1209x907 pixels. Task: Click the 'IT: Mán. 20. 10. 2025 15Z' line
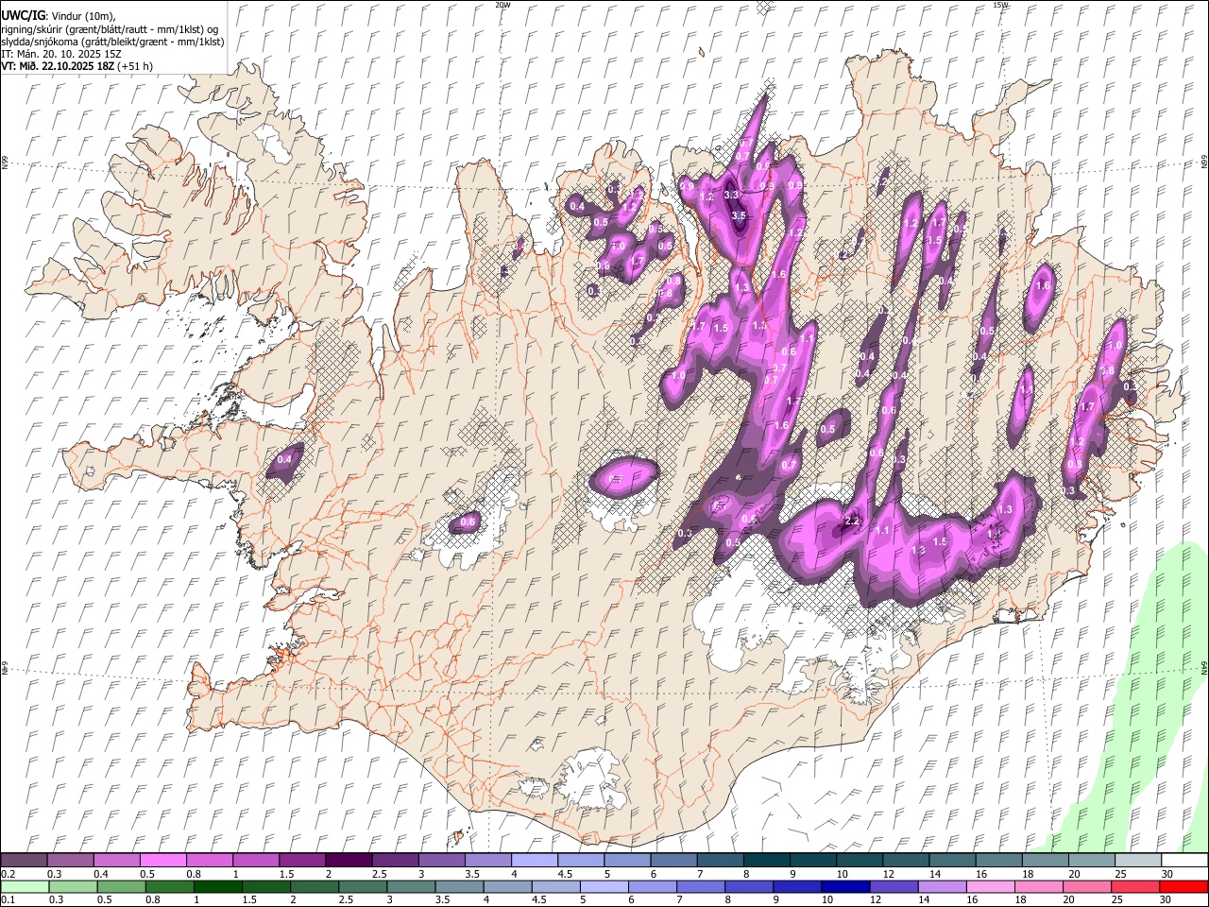pos(60,54)
